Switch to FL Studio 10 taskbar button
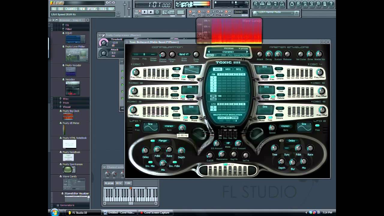Viewport: 384px width, 216px height. pos(83,213)
